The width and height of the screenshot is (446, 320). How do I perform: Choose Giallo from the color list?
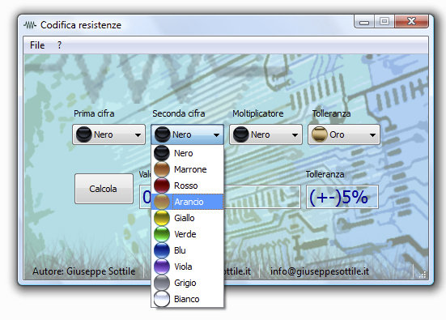(x=188, y=218)
